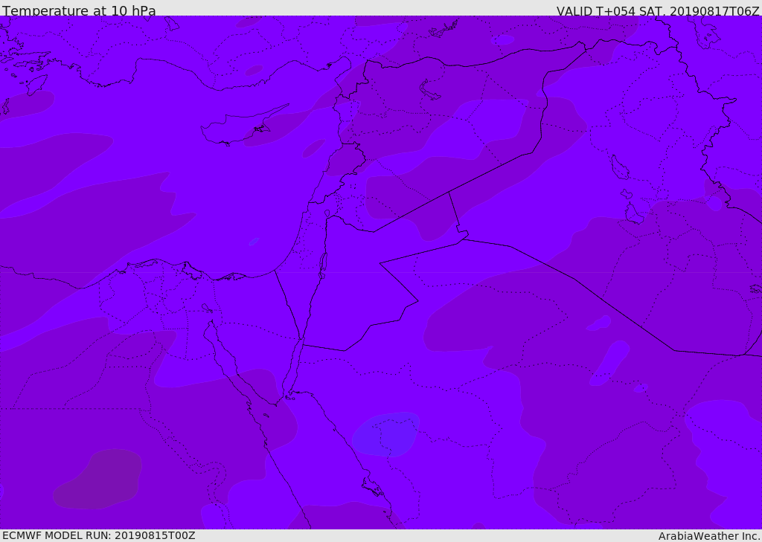Click the 'Temperature at 10 hPa' title
Viewport: 762px width, 542px height.
pos(79,10)
